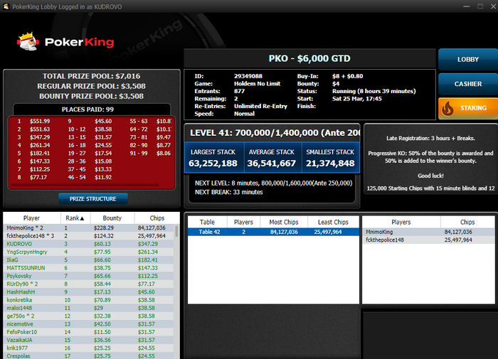The height and width of the screenshot is (359, 498).
Task: Sort player list by Chips header
Action: pyautogui.click(x=157, y=218)
